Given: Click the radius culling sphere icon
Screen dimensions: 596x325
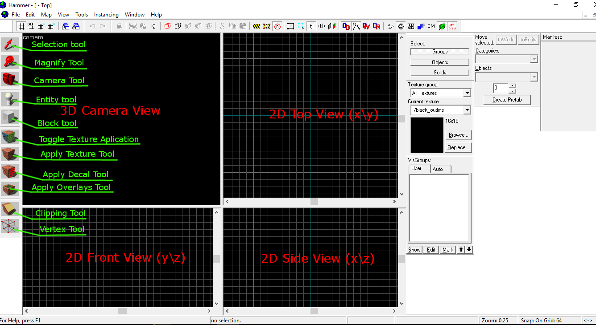Looking at the screenshot, I should (x=400, y=26).
